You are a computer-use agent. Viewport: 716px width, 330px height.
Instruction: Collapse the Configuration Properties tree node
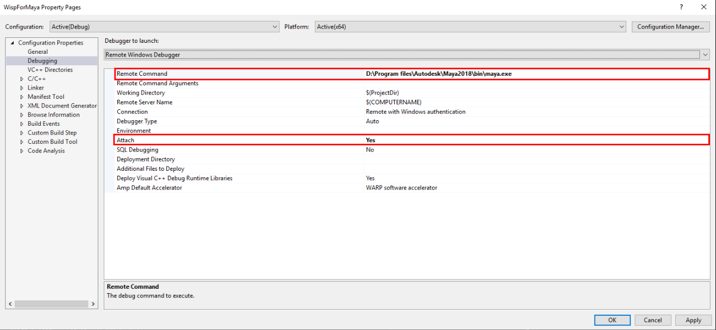coord(12,43)
